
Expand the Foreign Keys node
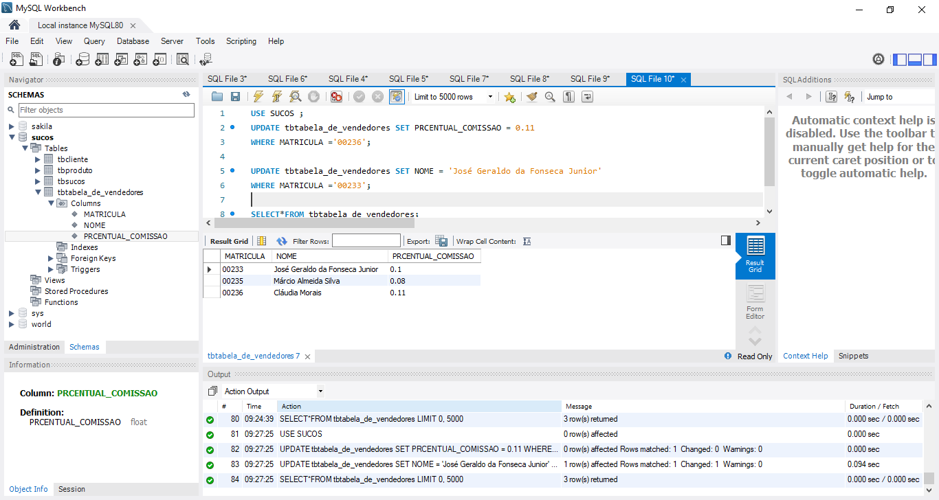(x=50, y=258)
